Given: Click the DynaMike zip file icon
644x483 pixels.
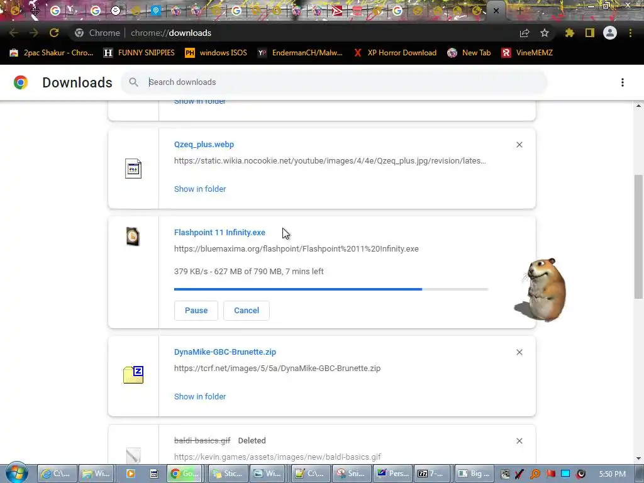Looking at the screenshot, I should coord(133,375).
